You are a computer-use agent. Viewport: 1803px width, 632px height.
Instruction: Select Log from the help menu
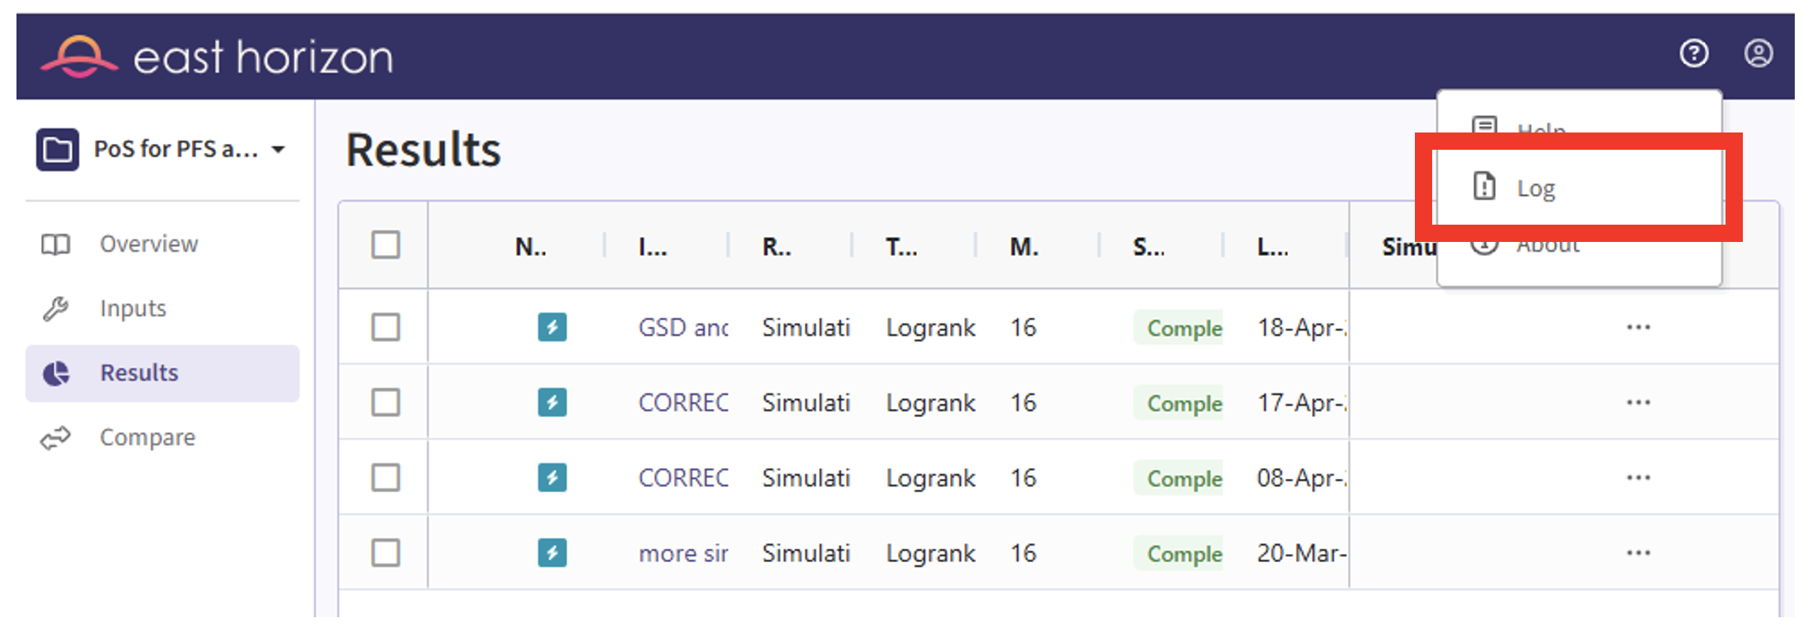1536,188
